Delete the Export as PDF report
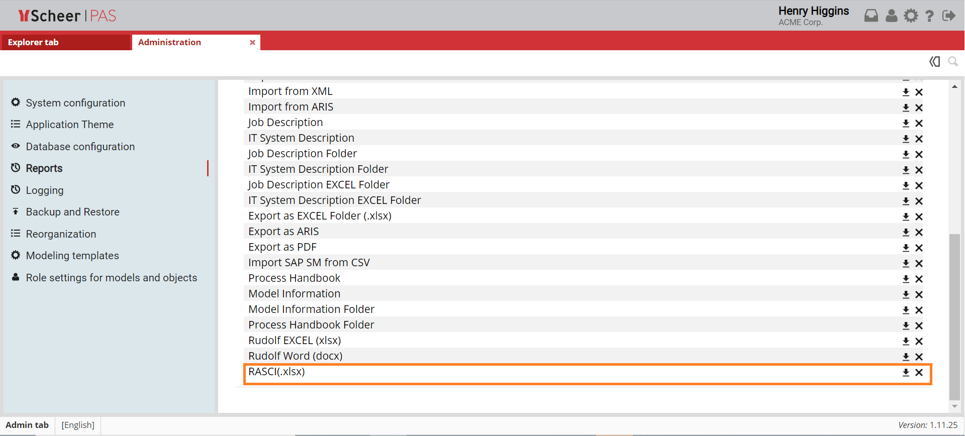The height and width of the screenshot is (436, 965). [x=919, y=248]
